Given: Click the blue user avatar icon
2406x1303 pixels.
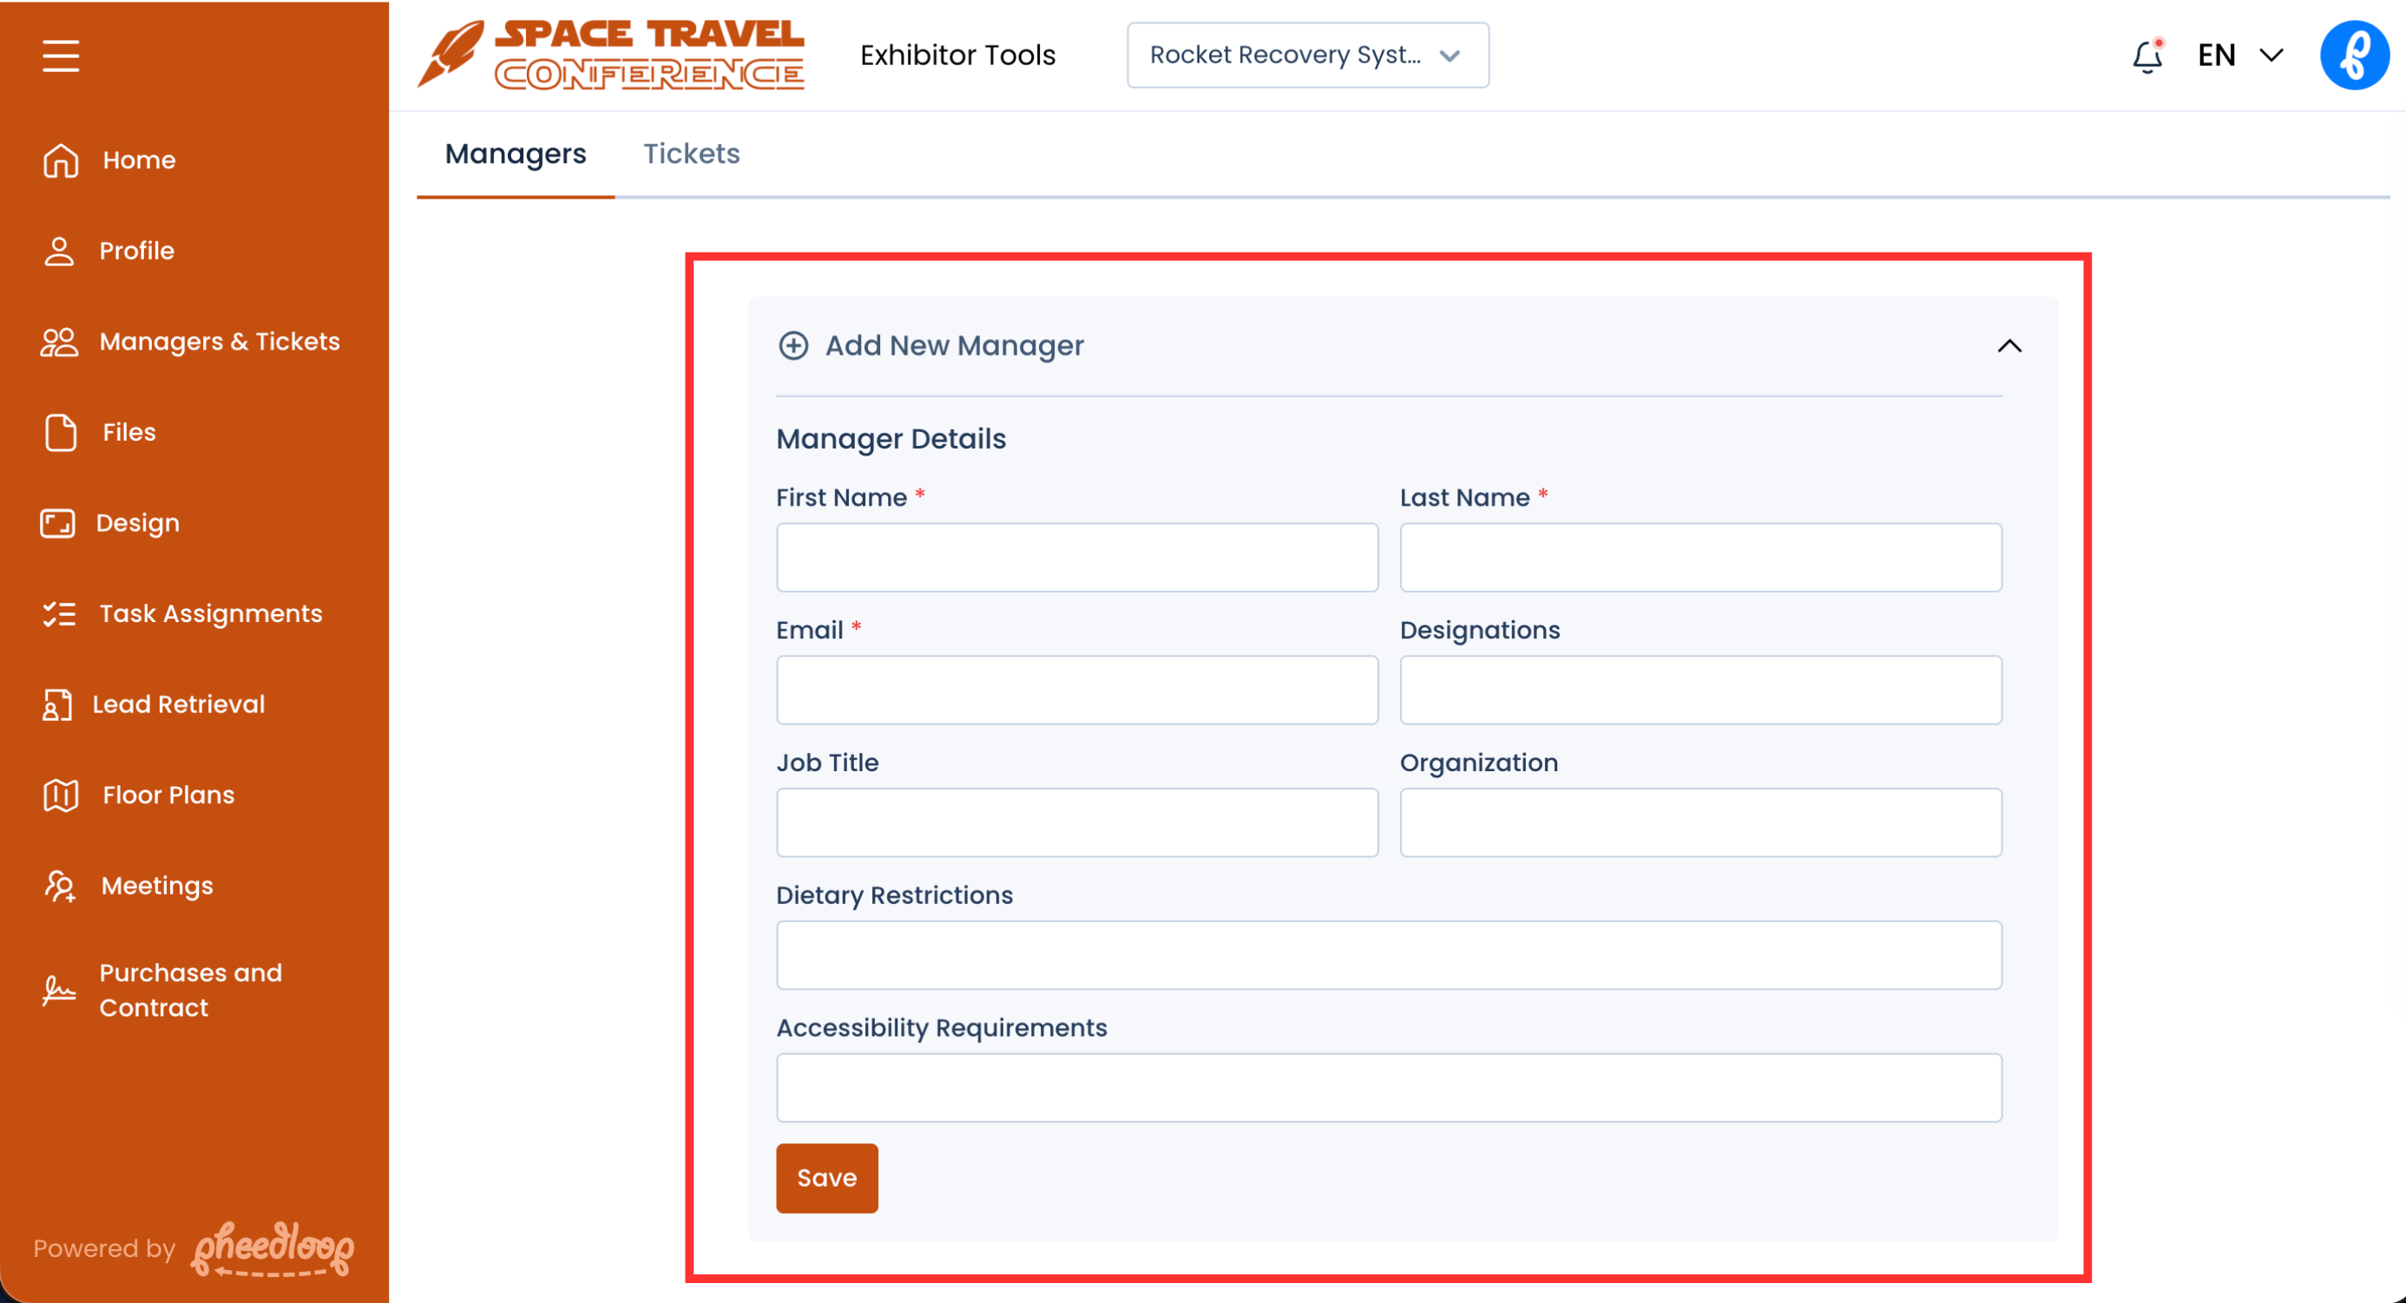Looking at the screenshot, I should point(2353,55).
